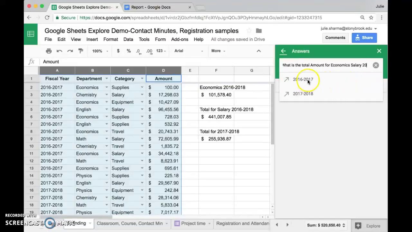Click the Google Sheets home icon
412x232 pixels.
tap(31, 34)
